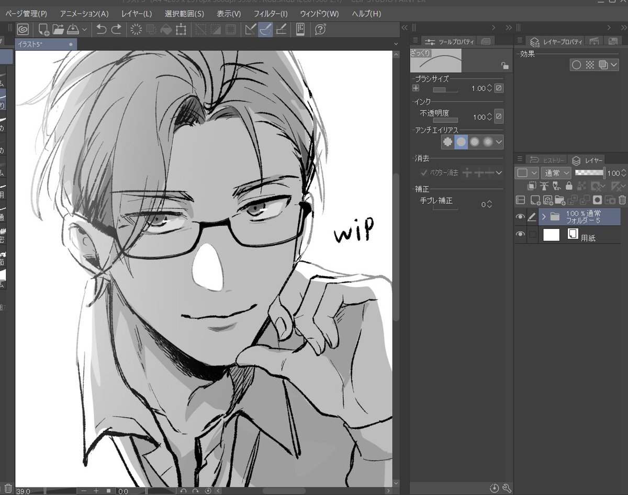Open the 通常 blending mode dropdown
The width and height of the screenshot is (628, 495).
(x=556, y=173)
